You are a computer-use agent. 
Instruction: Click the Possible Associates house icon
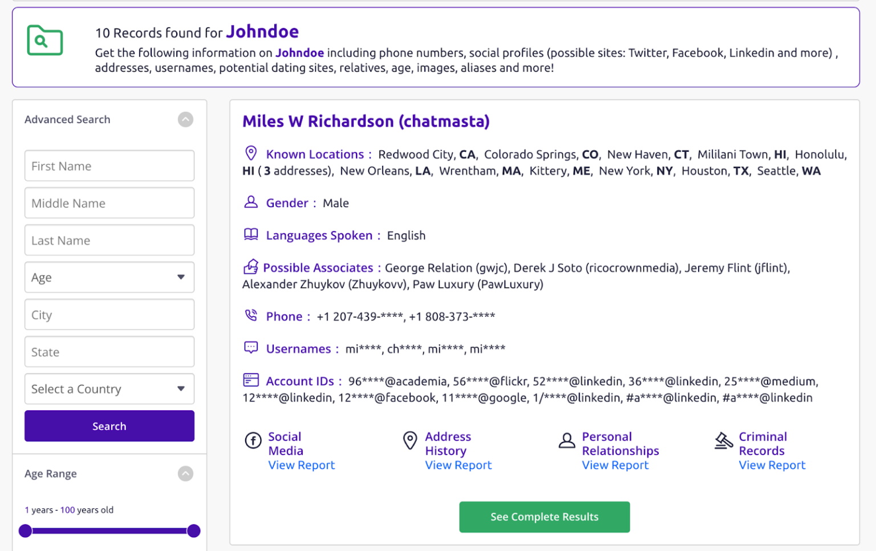[251, 266]
